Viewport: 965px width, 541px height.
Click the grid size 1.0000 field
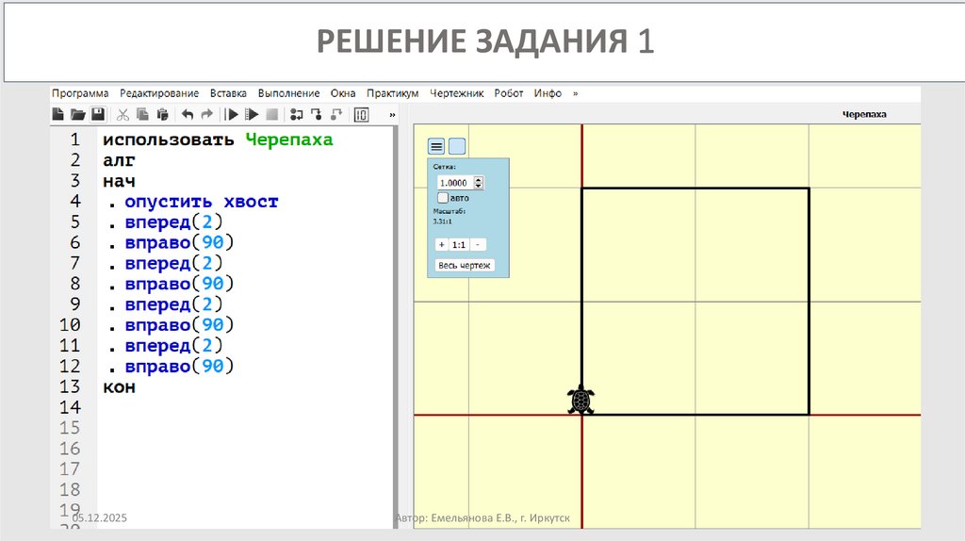454,183
